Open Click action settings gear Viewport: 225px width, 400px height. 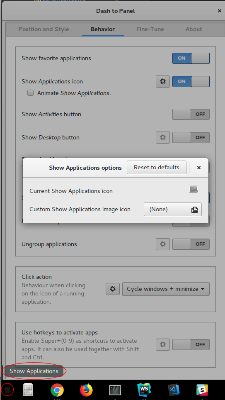[x=113, y=289]
